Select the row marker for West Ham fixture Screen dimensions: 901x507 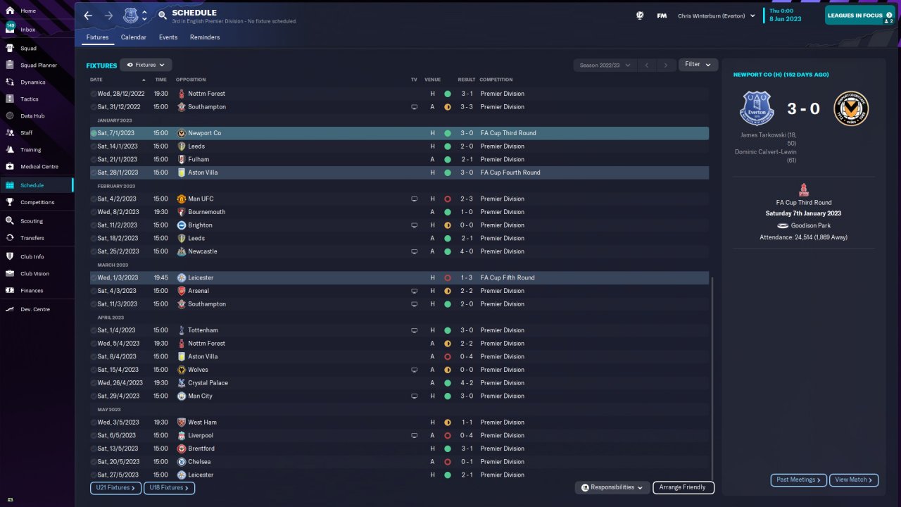pos(94,423)
